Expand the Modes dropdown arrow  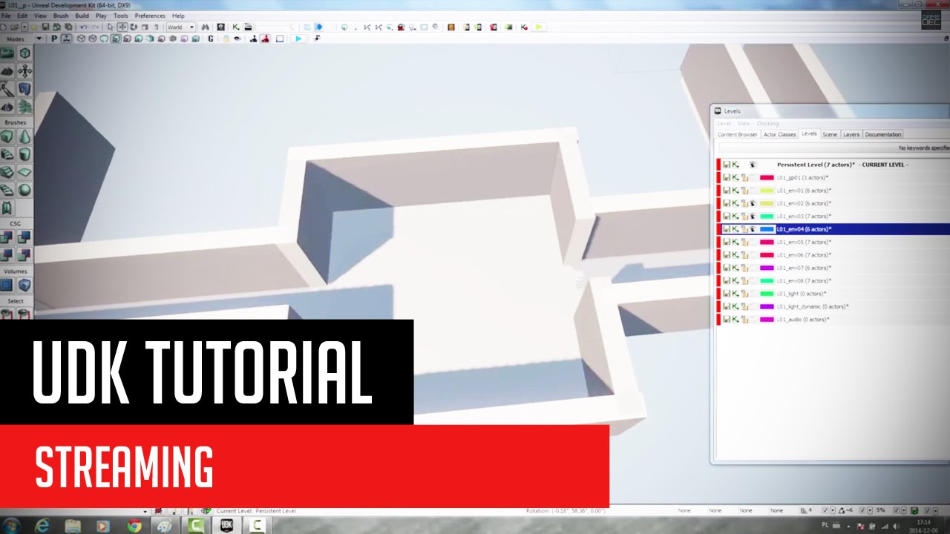pyautogui.click(x=39, y=39)
